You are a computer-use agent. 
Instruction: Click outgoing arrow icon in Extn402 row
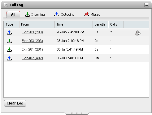point(9,58)
